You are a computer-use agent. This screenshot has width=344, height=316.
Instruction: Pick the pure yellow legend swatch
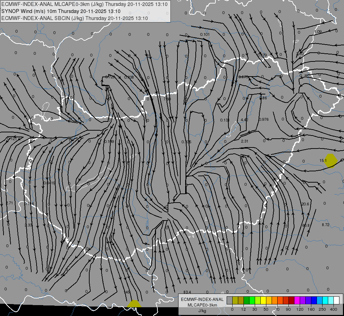coord(263,300)
